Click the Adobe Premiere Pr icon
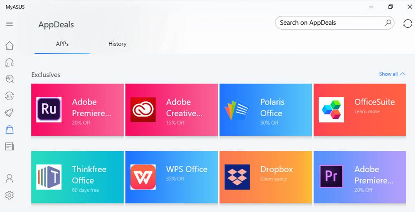This screenshot has width=415, height=212. pos(332,176)
